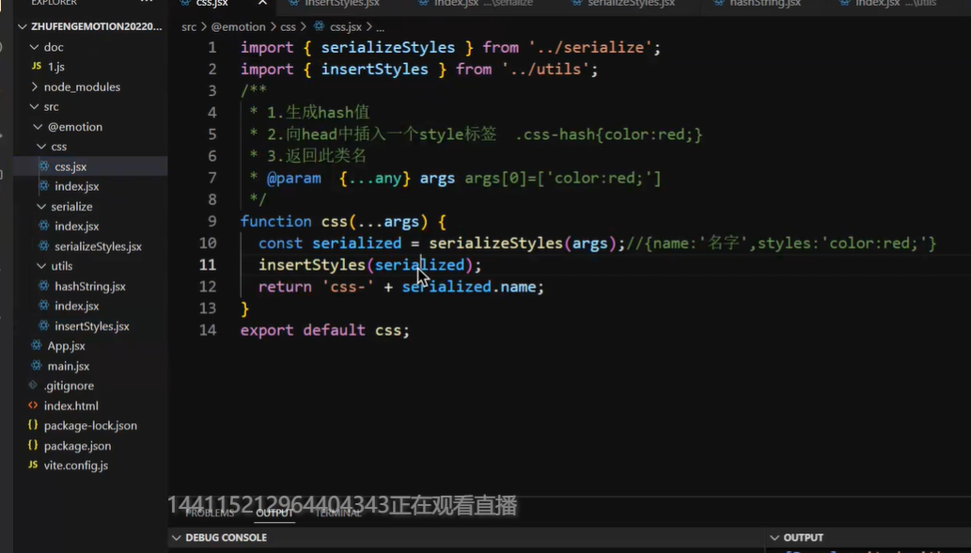
Task: Click the JS icon beside 1.js
Action: point(36,67)
